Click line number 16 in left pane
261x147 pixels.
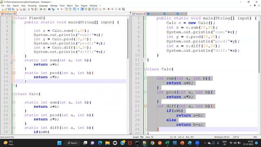click(x=6, y=81)
